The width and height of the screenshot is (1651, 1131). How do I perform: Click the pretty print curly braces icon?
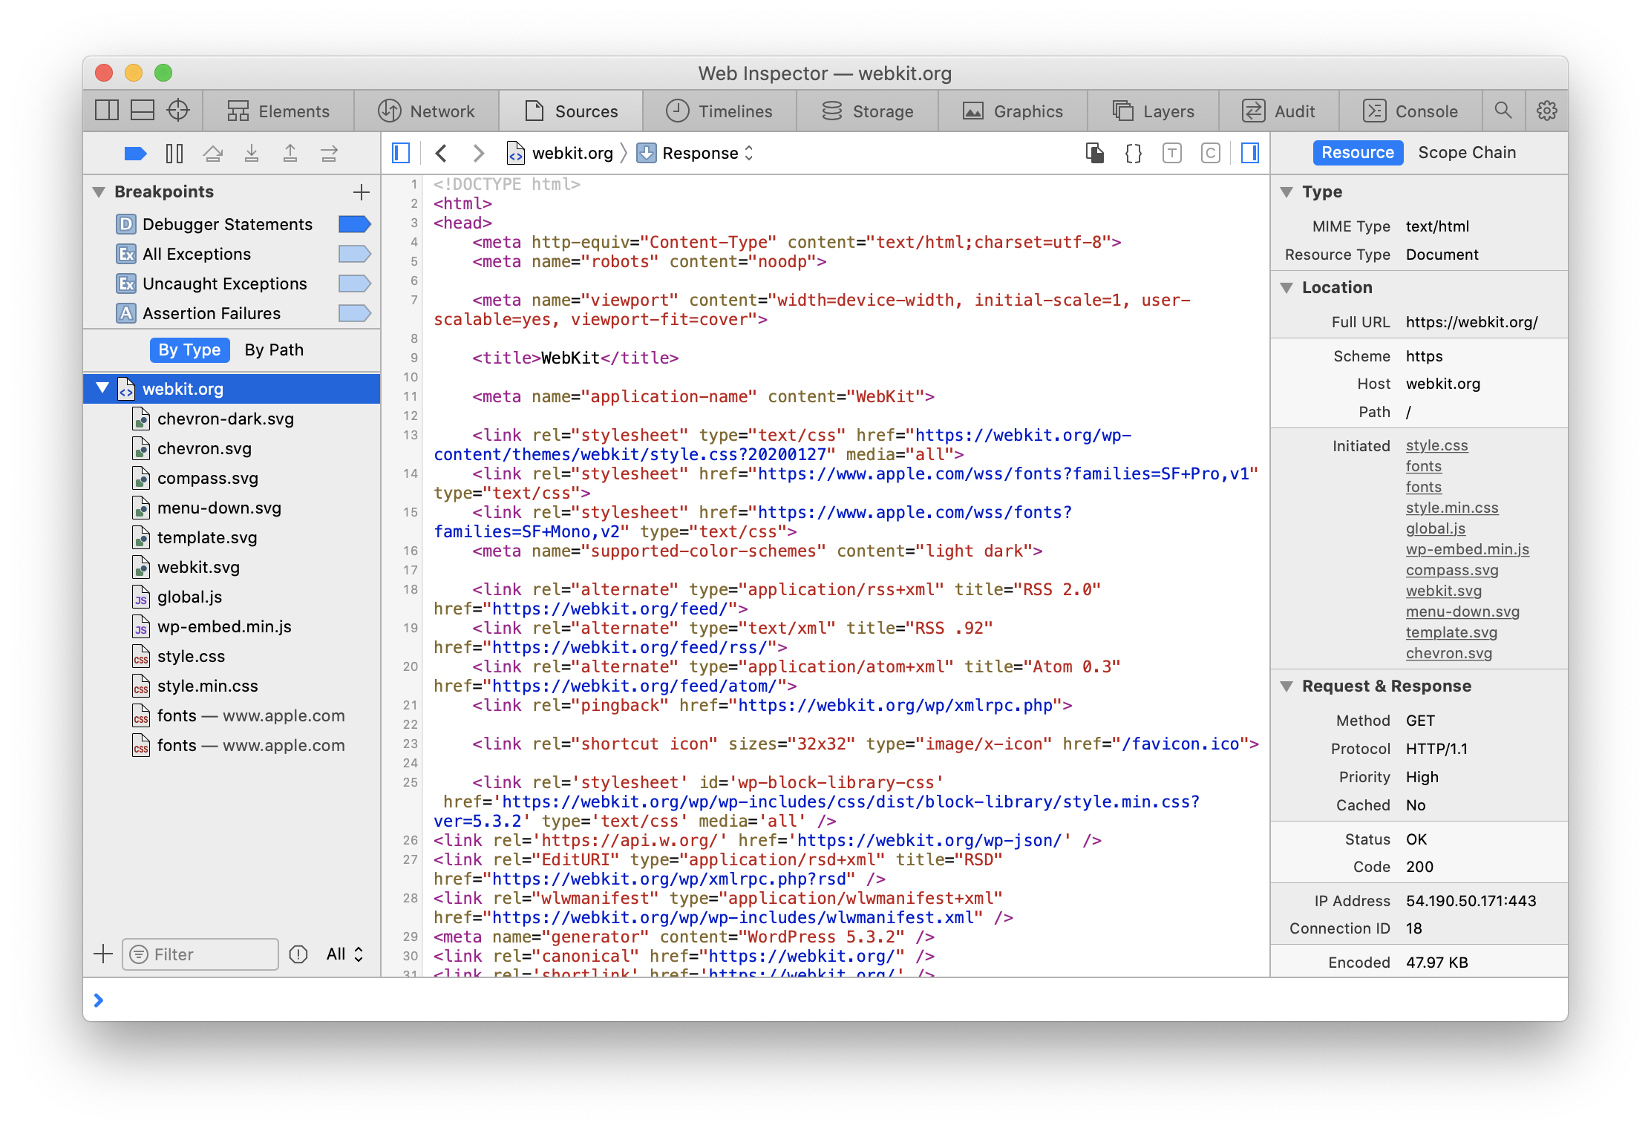coord(1133,154)
